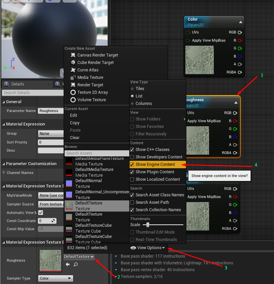Click the Search Assets field
Screen dimensions: 274x284
97,153
